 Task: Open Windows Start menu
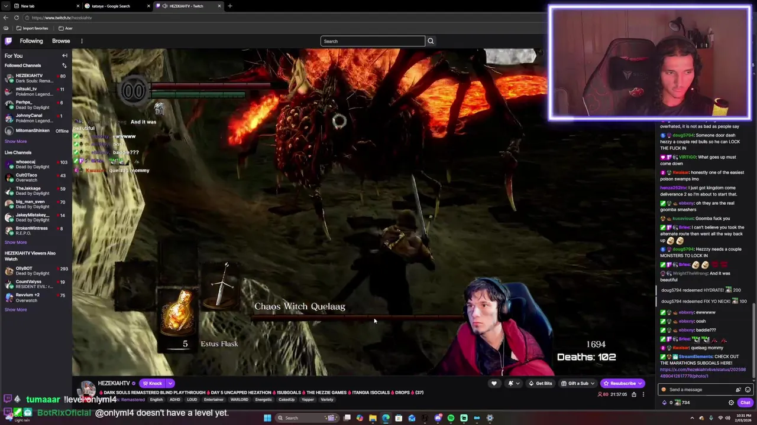click(x=267, y=418)
